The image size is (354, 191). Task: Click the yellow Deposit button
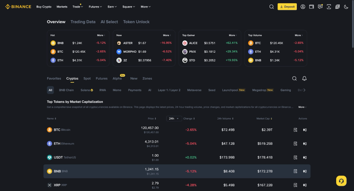(287, 7)
